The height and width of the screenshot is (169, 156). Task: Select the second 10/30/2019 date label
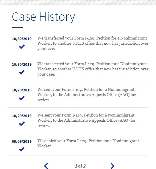(x=22, y=64)
